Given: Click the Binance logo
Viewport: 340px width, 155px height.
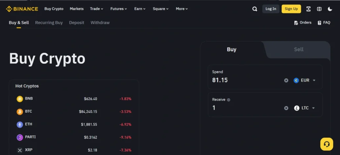Looking at the screenshot, I should click(x=22, y=9).
